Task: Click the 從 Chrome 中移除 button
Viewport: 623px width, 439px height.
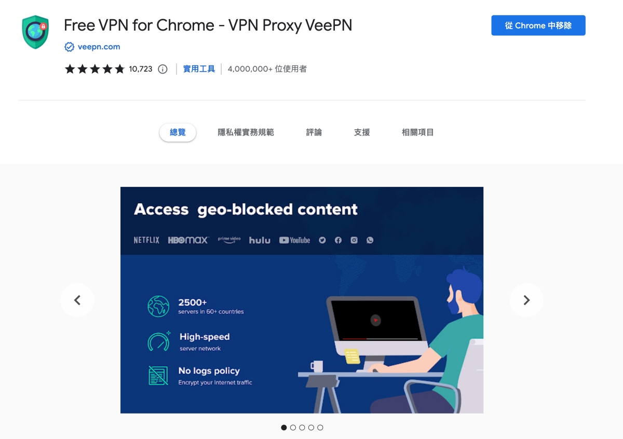Action: pyautogui.click(x=538, y=25)
